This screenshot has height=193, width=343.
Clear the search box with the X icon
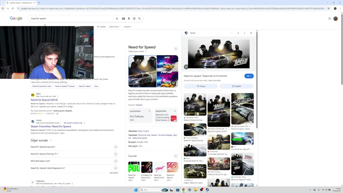(x=117, y=18)
